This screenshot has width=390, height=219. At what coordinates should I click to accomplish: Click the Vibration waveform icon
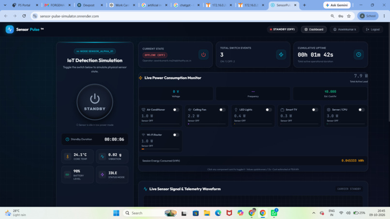point(102,157)
